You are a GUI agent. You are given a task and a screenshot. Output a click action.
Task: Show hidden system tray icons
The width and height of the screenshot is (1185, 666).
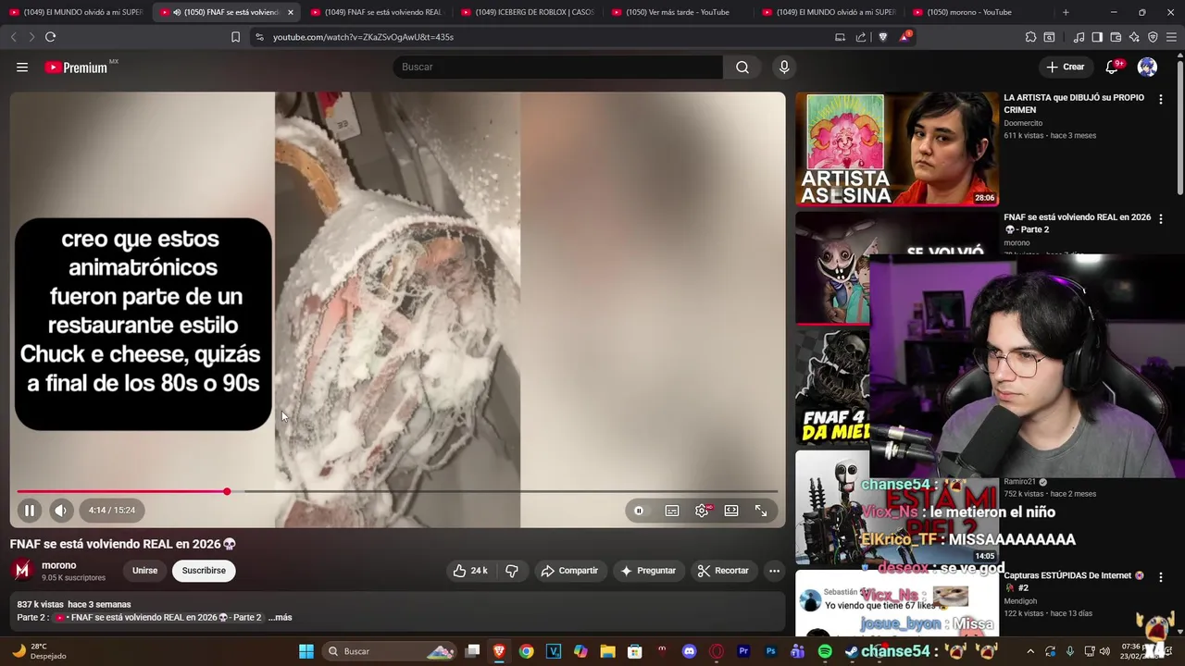(x=1030, y=651)
